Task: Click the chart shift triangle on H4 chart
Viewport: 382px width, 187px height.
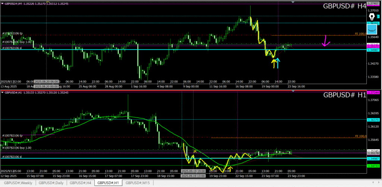Action: coord(293,2)
